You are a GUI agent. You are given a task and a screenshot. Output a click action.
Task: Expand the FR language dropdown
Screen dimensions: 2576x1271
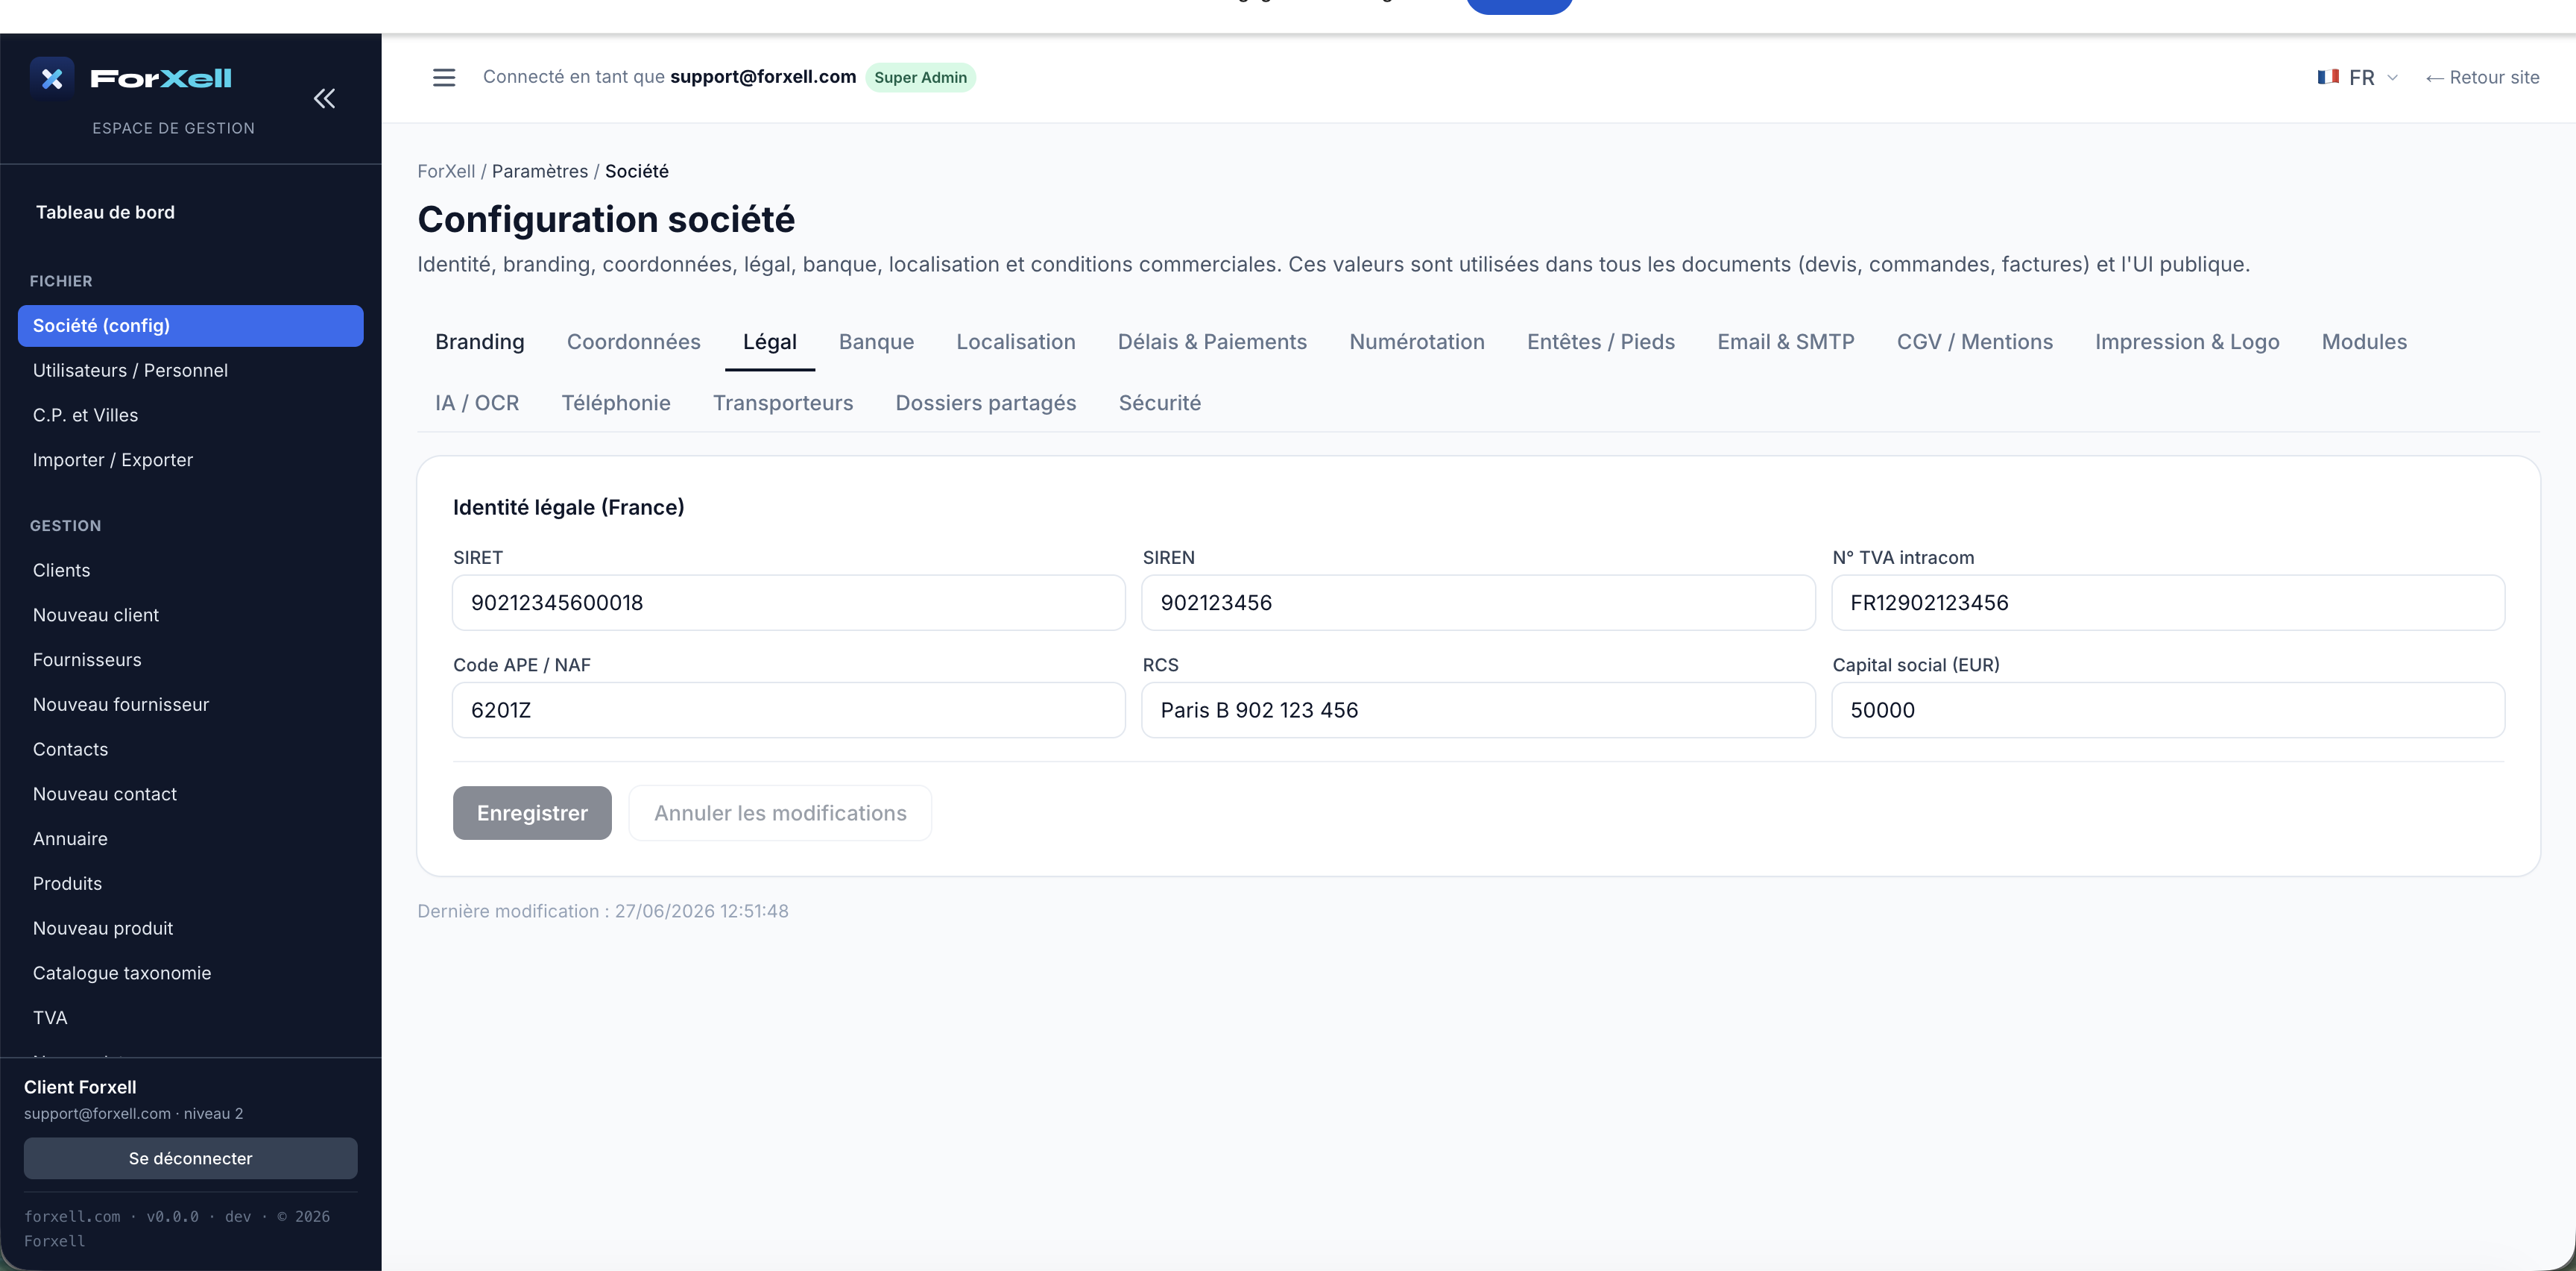(2358, 77)
